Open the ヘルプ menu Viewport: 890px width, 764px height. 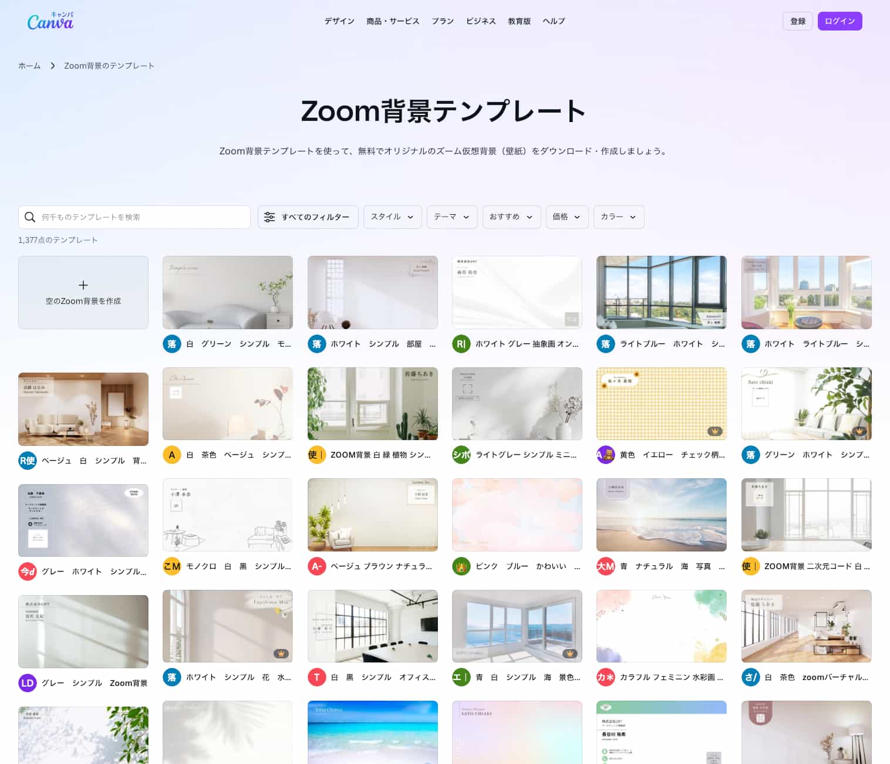tap(554, 21)
